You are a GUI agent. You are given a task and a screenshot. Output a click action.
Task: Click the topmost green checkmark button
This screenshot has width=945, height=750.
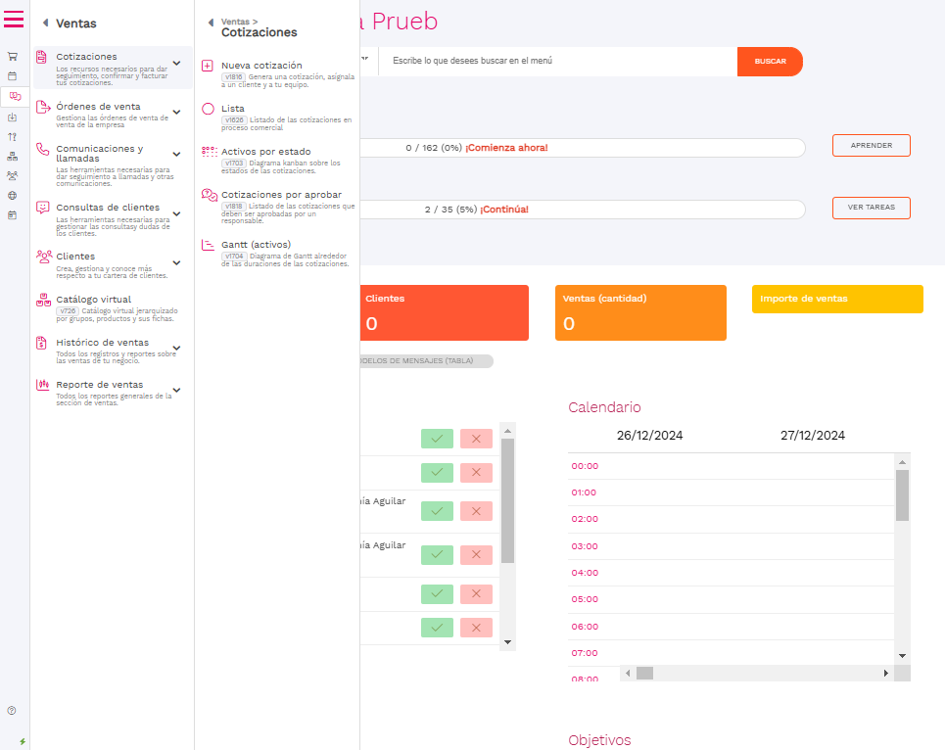[x=437, y=440]
